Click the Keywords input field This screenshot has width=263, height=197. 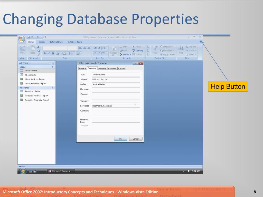(x=116, y=106)
